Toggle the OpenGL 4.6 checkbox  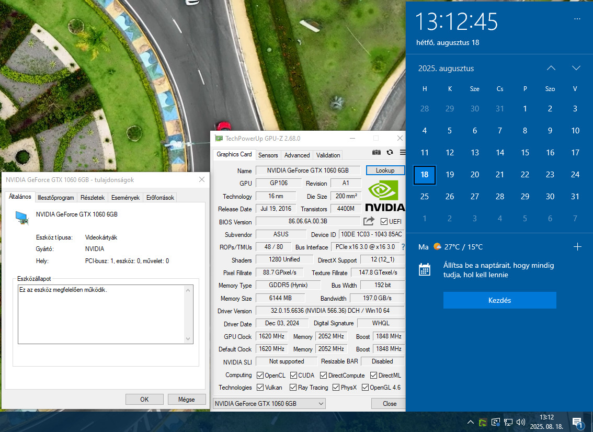[x=366, y=388]
